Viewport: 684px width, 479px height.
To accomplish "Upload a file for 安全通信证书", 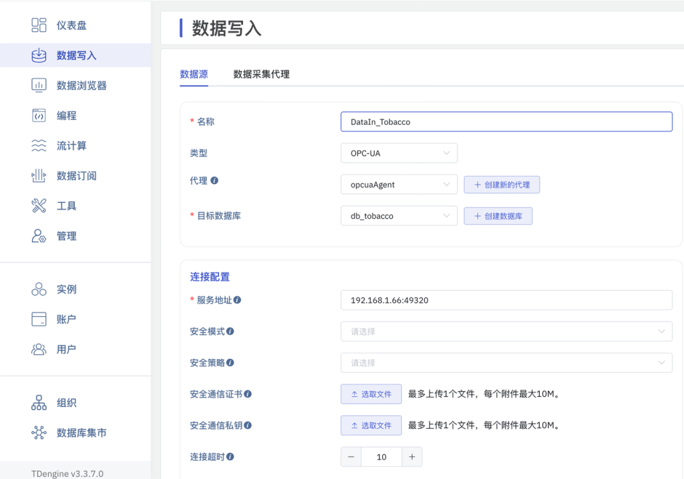I will 371,394.
